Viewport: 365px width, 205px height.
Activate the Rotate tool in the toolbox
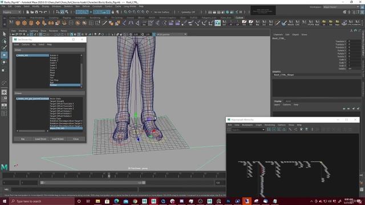(4, 62)
